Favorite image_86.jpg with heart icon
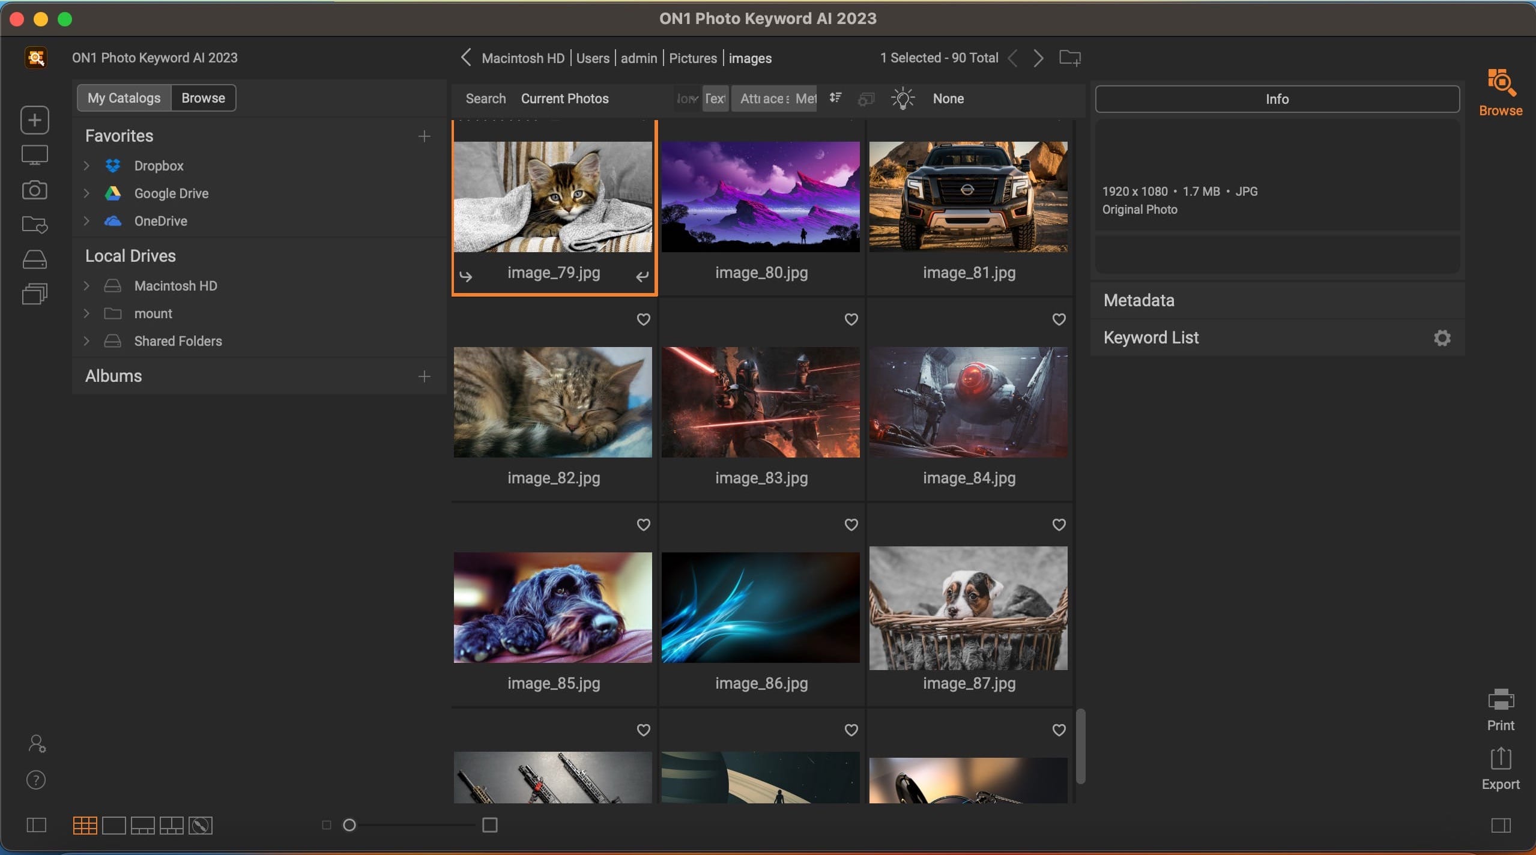 point(851,525)
